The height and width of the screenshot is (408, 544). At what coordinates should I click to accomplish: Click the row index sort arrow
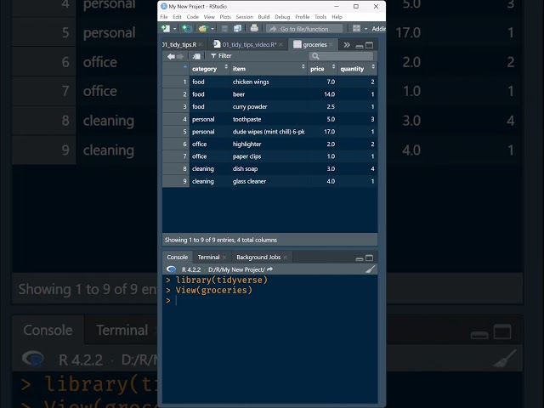[185, 66]
